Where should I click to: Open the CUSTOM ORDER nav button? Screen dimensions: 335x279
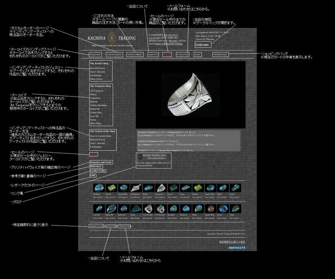[x=114, y=55]
